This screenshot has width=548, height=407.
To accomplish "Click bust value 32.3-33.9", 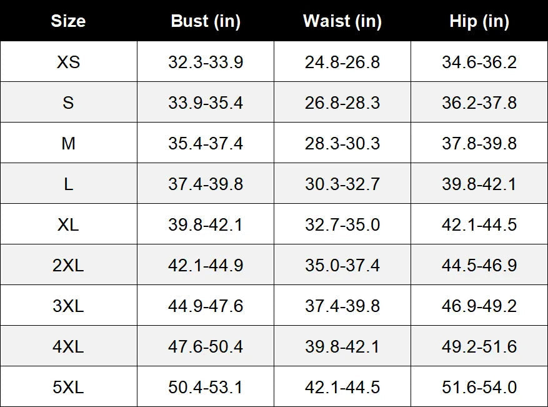I will coord(206,62).
